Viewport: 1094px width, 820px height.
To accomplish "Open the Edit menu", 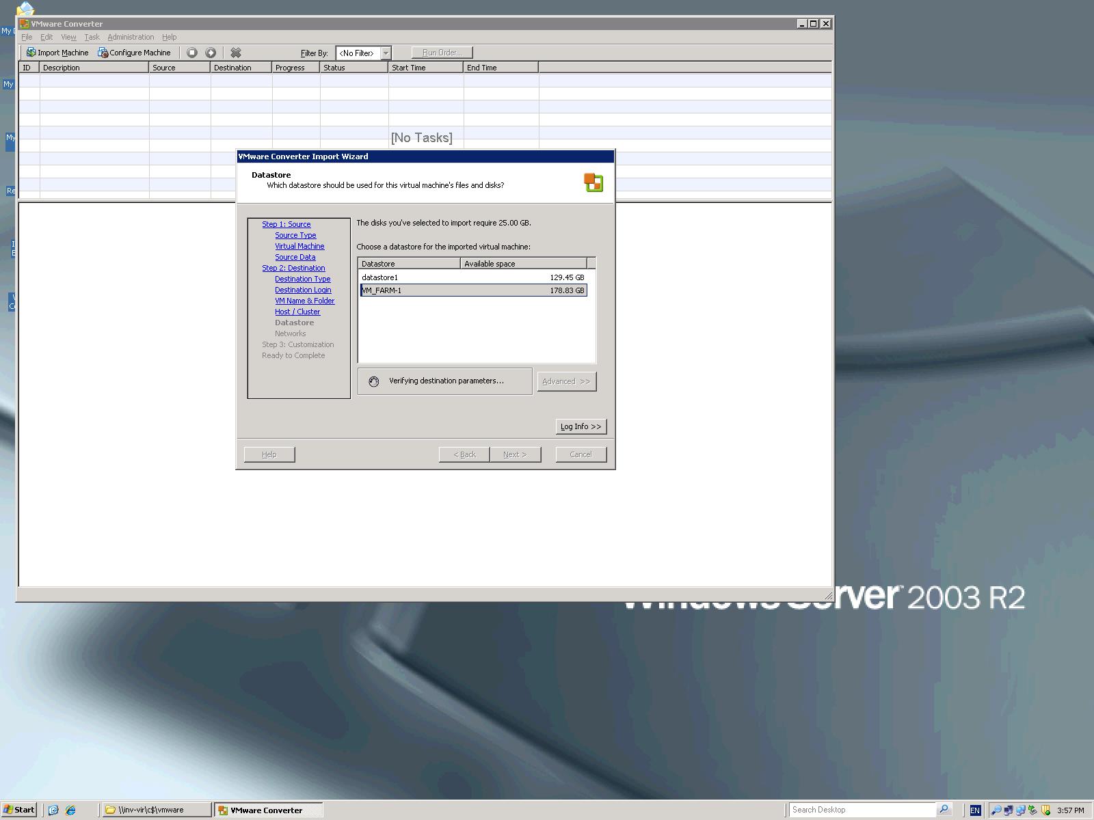I will tap(46, 37).
